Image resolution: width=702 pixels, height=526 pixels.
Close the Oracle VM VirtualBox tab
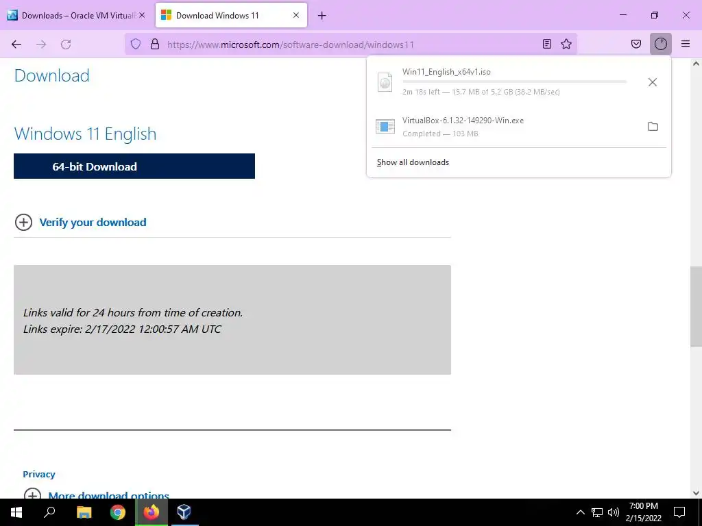(142, 15)
